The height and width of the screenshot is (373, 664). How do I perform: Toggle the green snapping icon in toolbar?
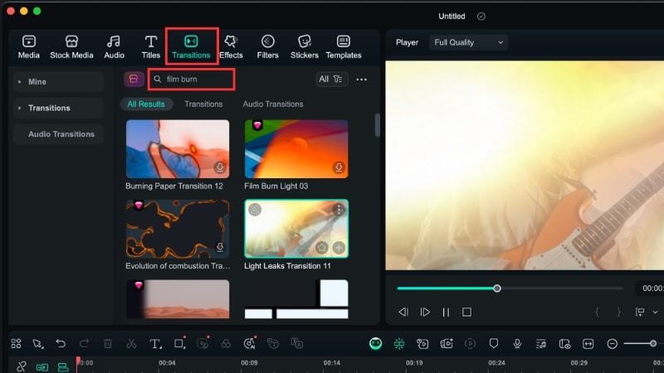[x=399, y=344]
